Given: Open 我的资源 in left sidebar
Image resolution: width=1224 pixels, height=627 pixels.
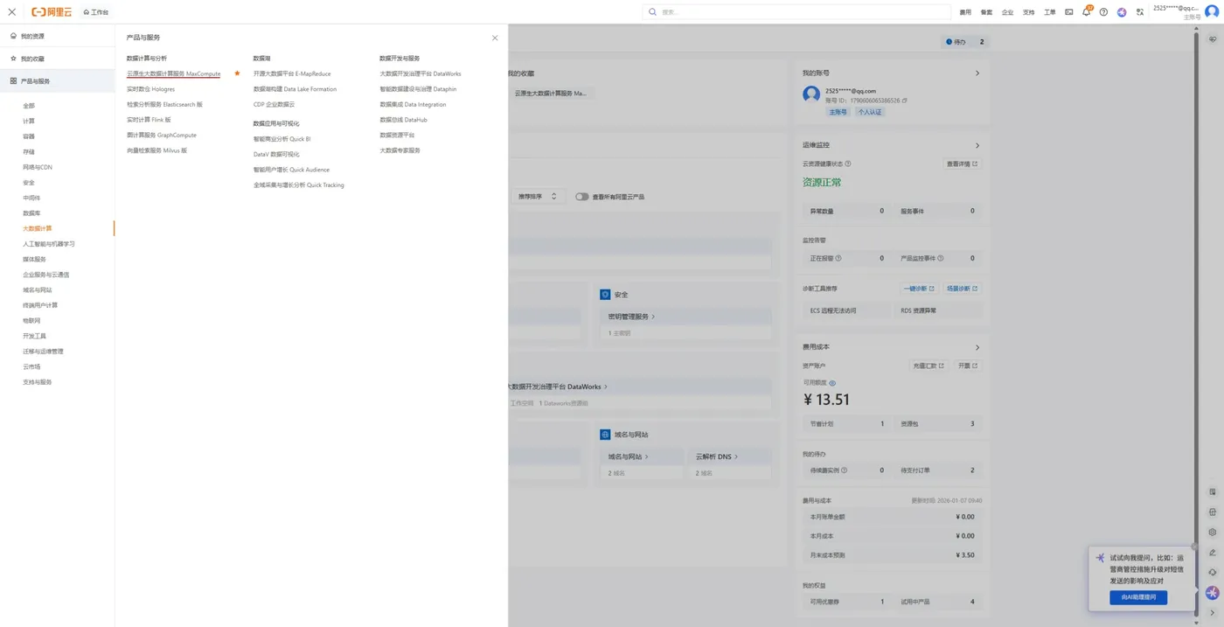Looking at the screenshot, I should click(x=57, y=36).
